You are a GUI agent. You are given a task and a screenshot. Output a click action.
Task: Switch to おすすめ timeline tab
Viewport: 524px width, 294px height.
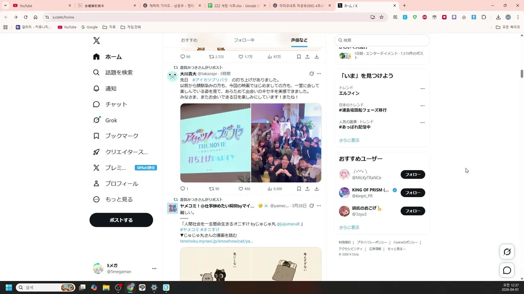point(189,40)
